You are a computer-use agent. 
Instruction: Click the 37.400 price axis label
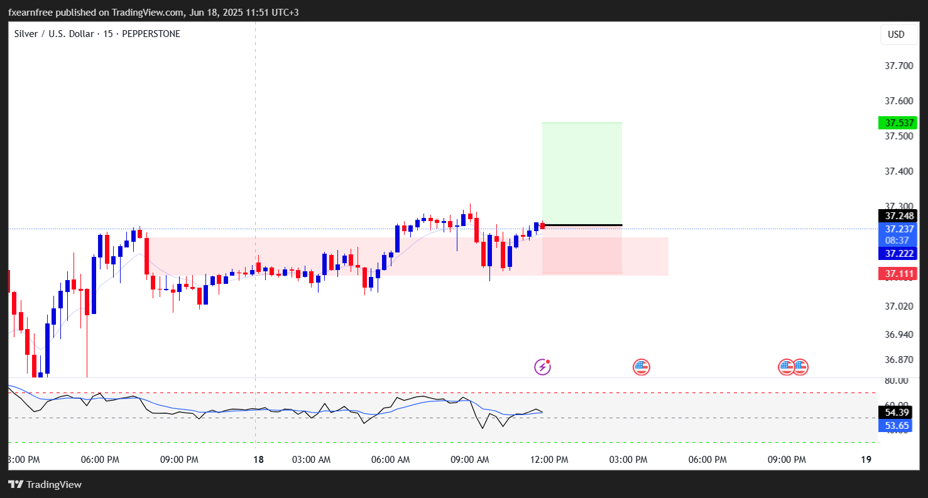click(898, 171)
